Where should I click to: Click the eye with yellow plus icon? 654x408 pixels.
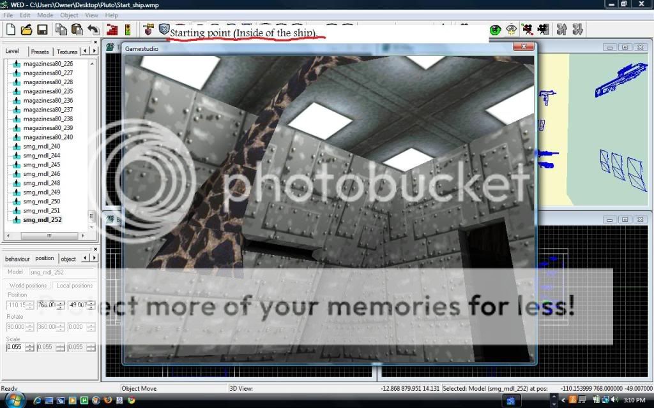pos(512,29)
